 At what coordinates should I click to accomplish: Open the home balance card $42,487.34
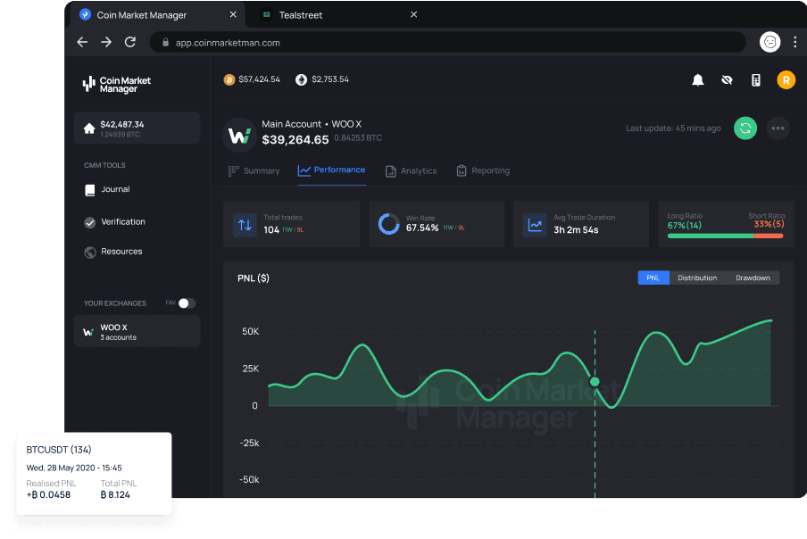137,129
